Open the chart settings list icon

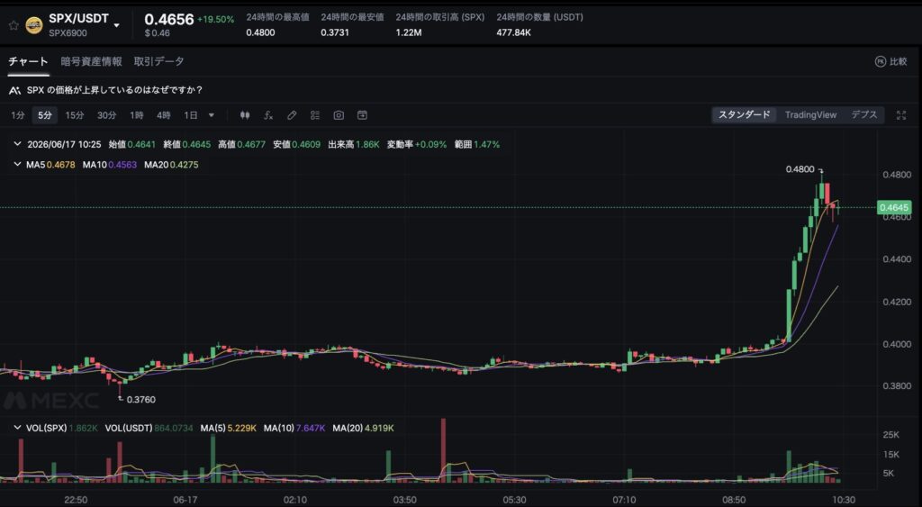pyautogui.click(x=315, y=115)
